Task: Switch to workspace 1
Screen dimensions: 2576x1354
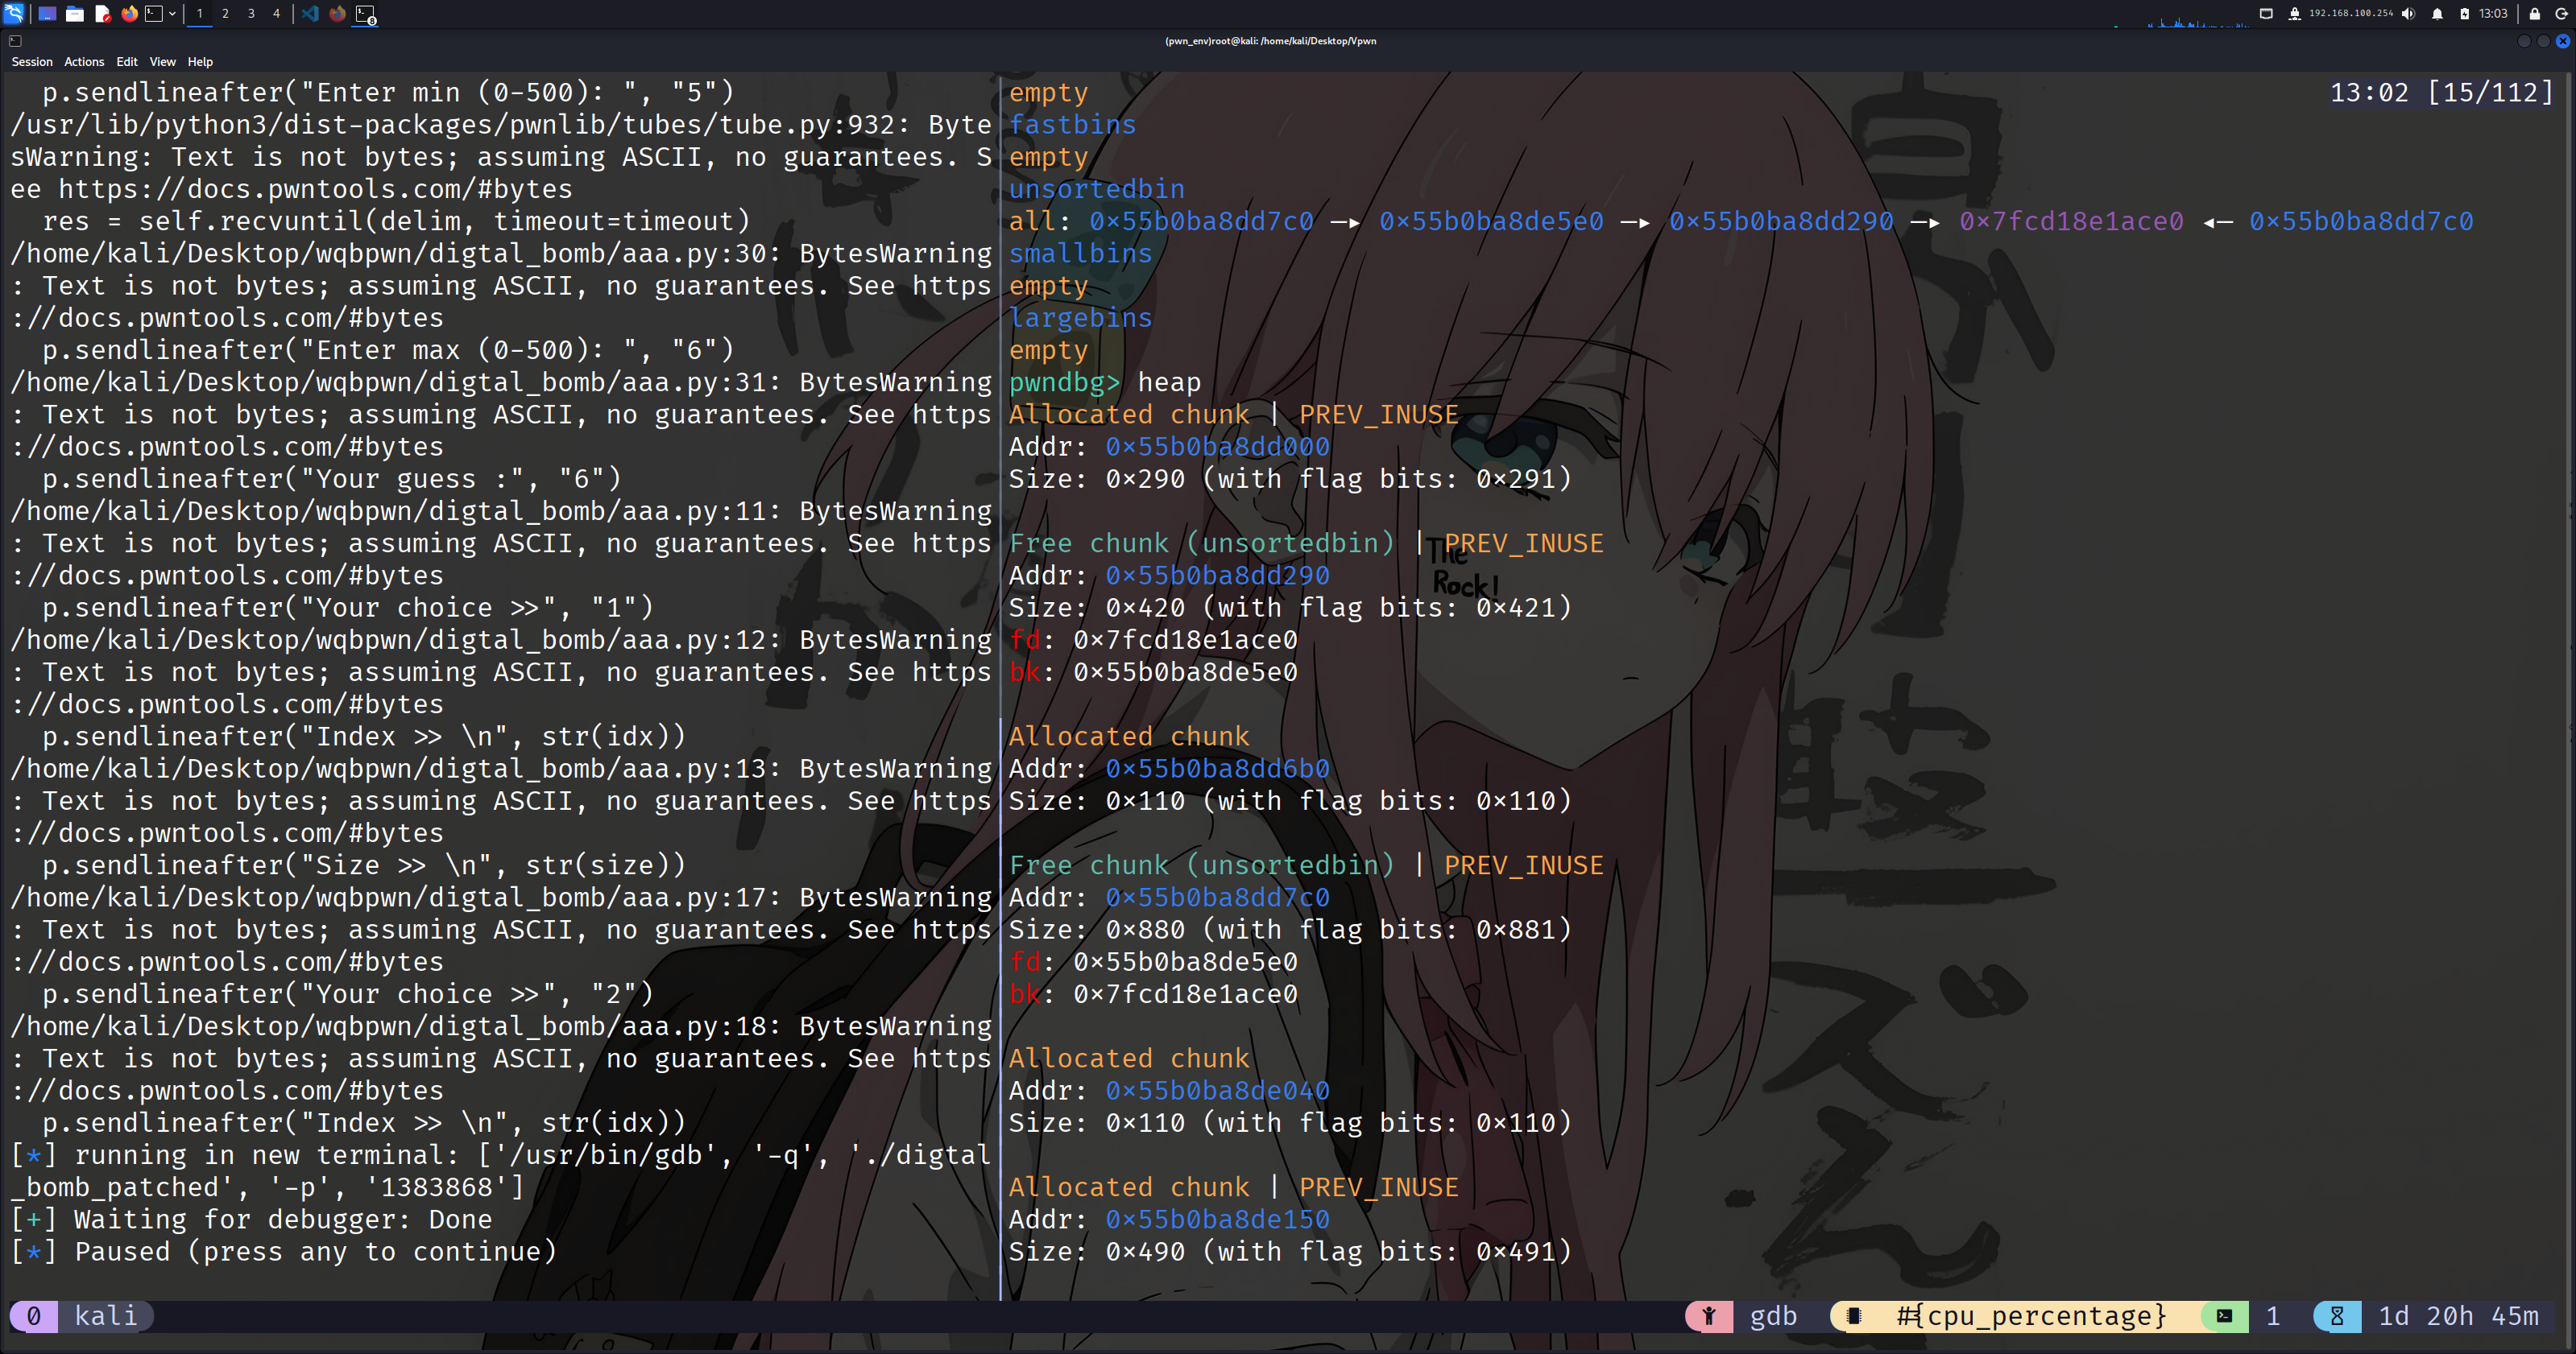Action: coord(200,13)
